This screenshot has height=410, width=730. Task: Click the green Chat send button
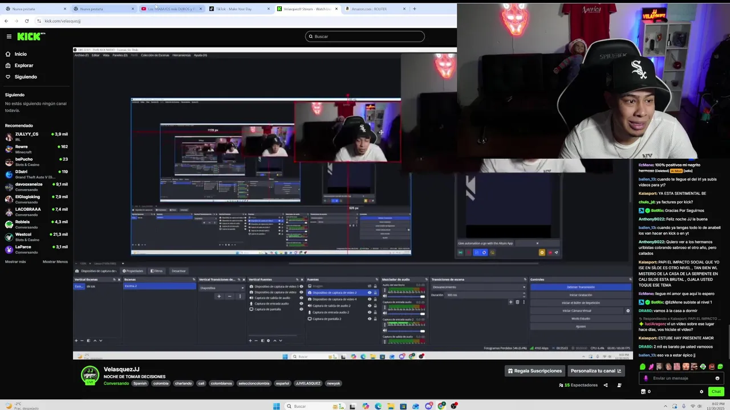coord(716,391)
